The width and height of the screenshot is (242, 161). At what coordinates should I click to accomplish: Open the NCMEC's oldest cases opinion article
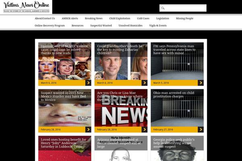tap(64, 50)
